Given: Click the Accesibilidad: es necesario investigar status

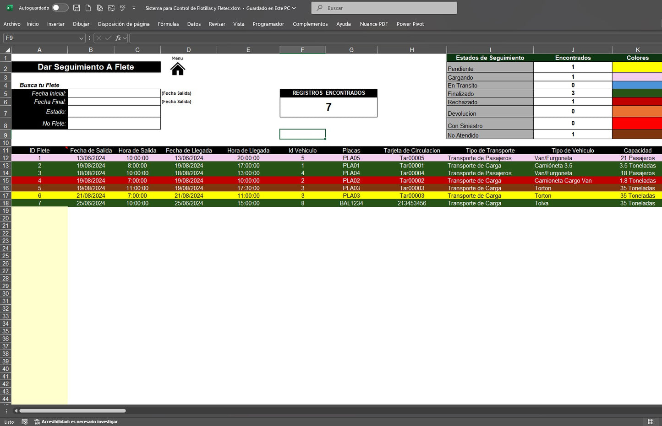Looking at the screenshot, I should pyautogui.click(x=79, y=422).
